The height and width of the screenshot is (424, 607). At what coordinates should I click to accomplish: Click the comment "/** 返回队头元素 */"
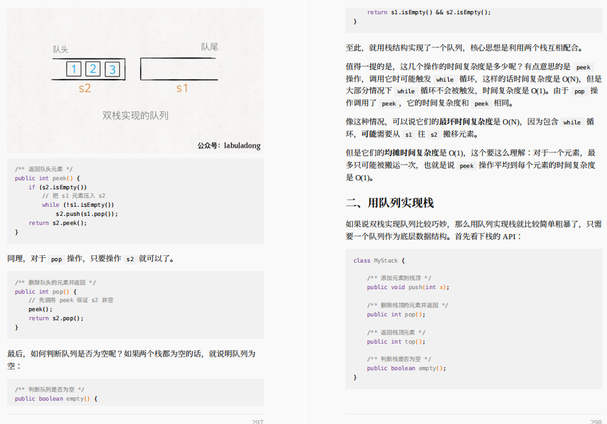coord(43,169)
